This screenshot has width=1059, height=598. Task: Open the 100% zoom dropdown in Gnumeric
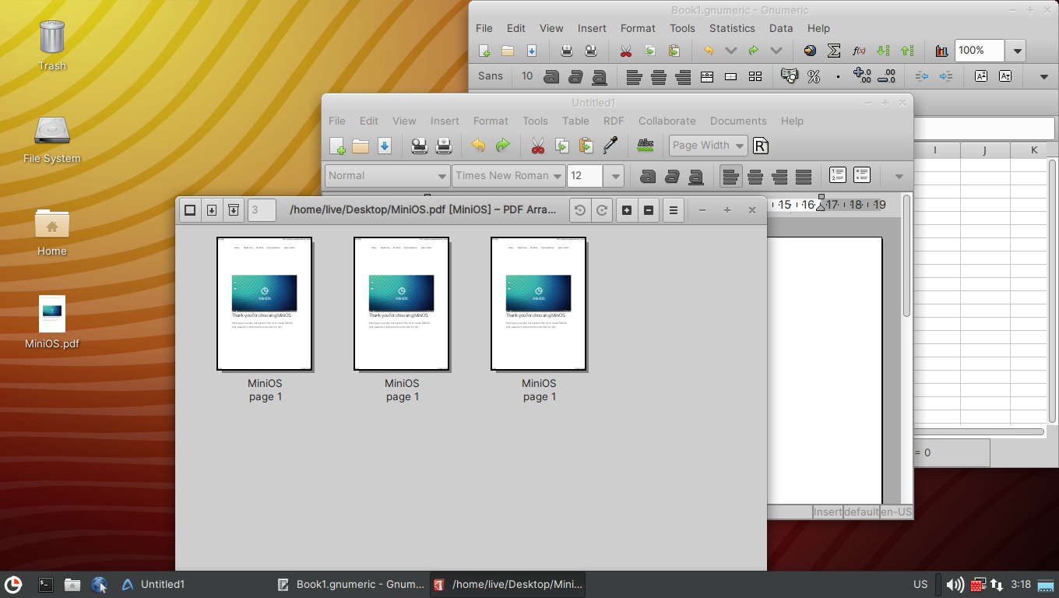pyautogui.click(x=1015, y=51)
